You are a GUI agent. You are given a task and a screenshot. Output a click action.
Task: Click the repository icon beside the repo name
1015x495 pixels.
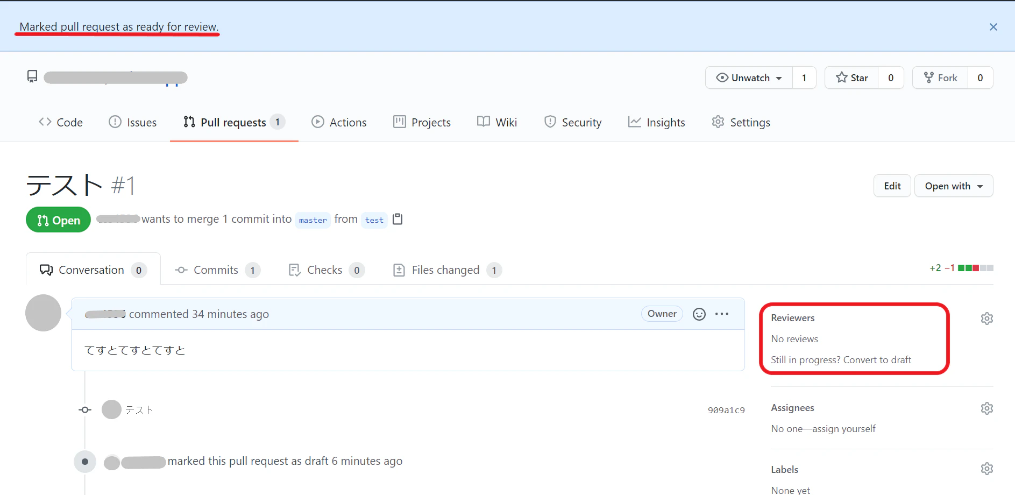point(32,77)
